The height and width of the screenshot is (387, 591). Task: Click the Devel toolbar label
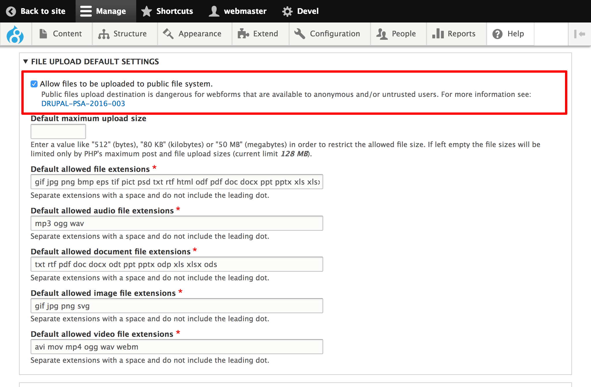[x=308, y=11]
